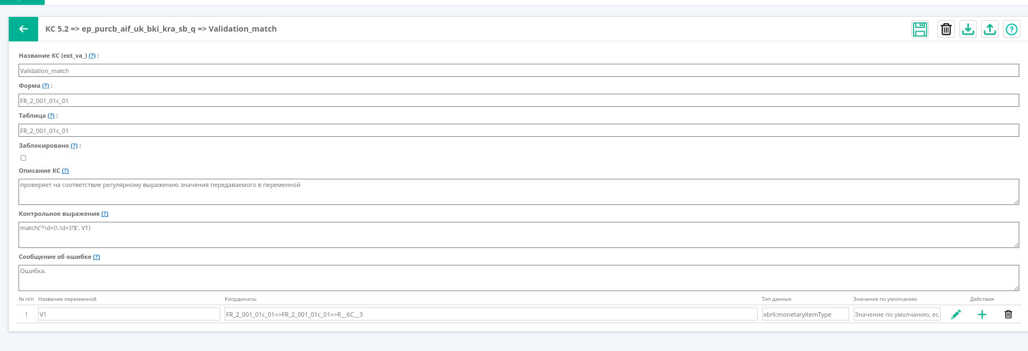This screenshot has width=1028, height=351.
Task: Click the upload icon in header
Action: [x=990, y=29]
